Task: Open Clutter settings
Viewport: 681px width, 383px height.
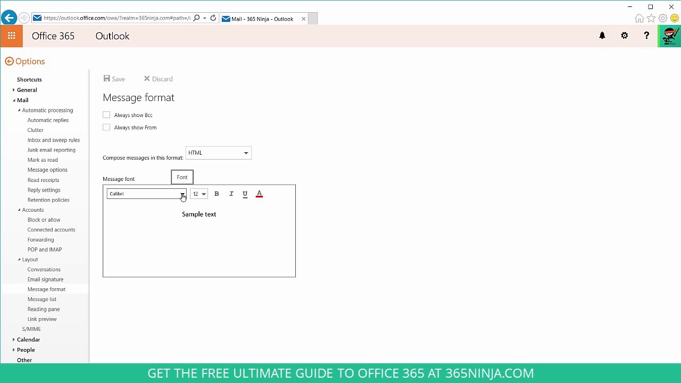Action: click(36, 130)
